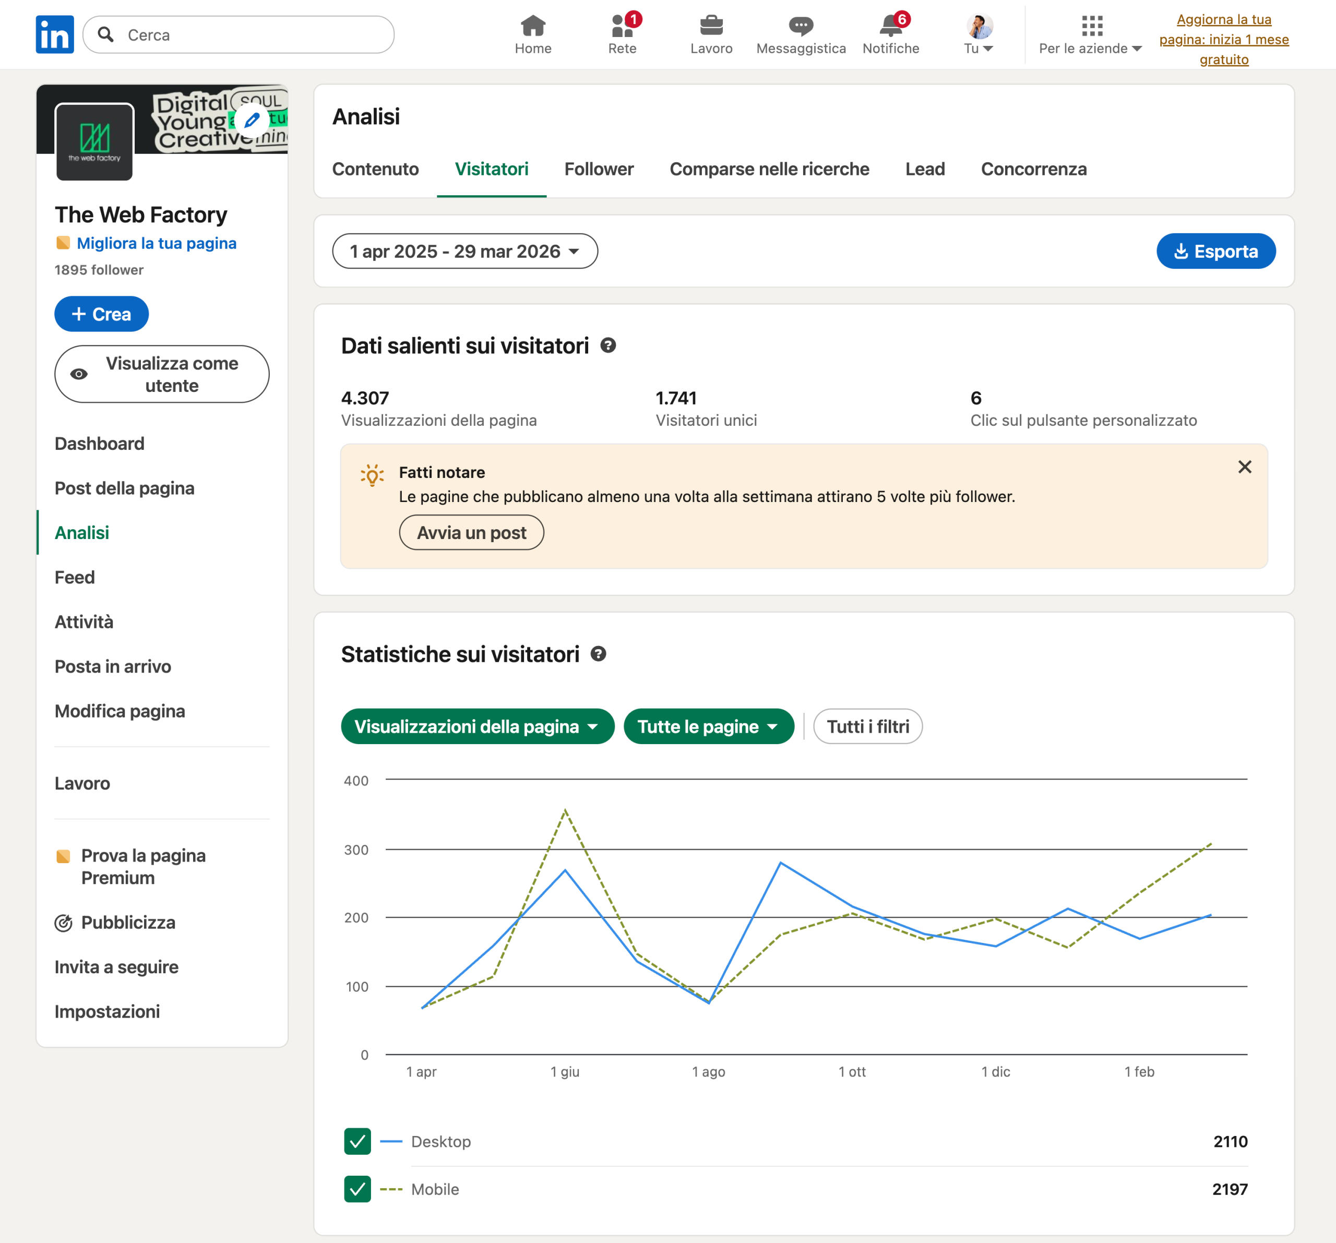Click the pencil edit cover icon
This screenshot has height=1243, width=1336.
click(x=252, y=121)
